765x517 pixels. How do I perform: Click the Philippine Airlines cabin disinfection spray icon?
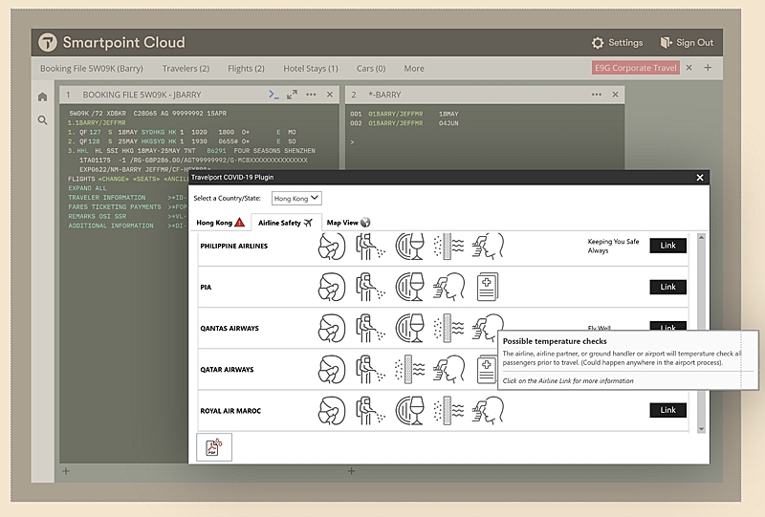(x=370, y=246)
